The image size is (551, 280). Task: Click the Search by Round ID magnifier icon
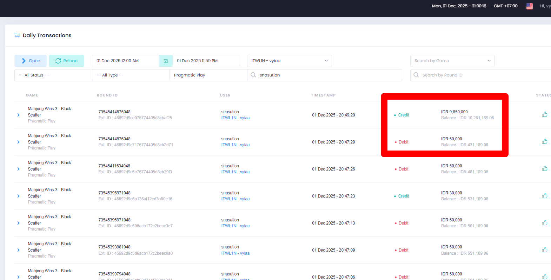click(x=416, y=75)
